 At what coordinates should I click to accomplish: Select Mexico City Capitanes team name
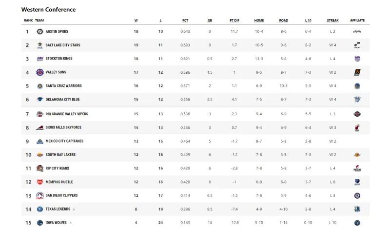tap(64, 141)
